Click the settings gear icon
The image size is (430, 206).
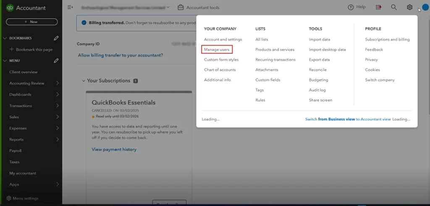pos(409,7)
